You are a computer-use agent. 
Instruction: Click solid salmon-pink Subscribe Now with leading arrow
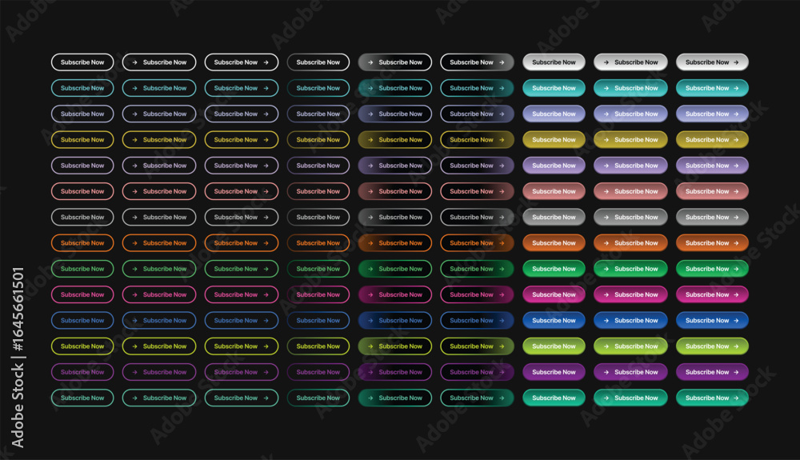[630, 191]
